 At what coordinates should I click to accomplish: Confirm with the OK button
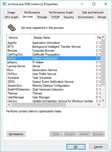pos(76,147)
